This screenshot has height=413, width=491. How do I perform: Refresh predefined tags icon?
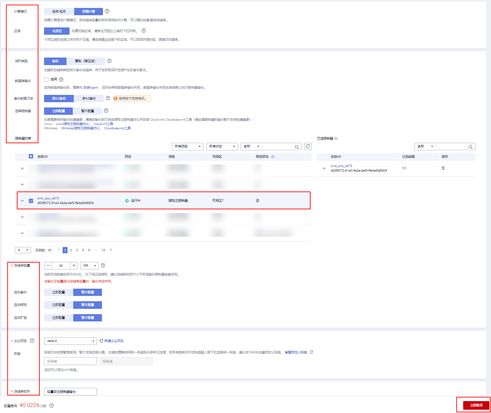[312, 352]
